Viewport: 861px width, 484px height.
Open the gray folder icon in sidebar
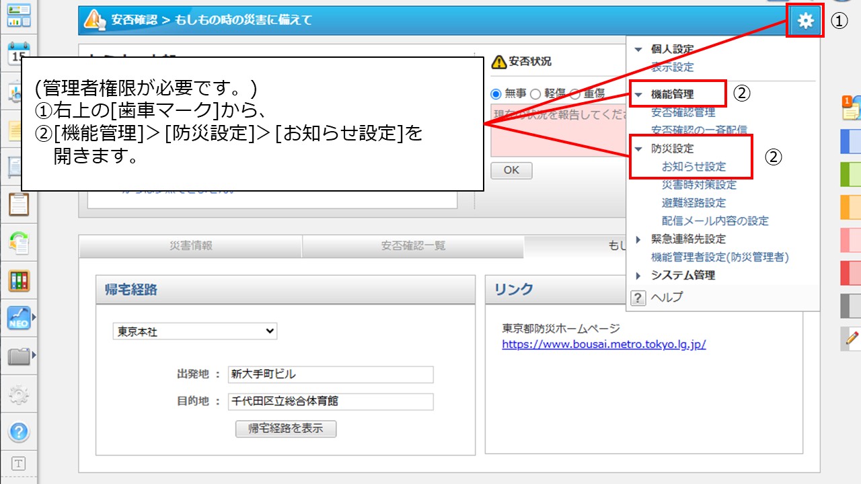19,356
